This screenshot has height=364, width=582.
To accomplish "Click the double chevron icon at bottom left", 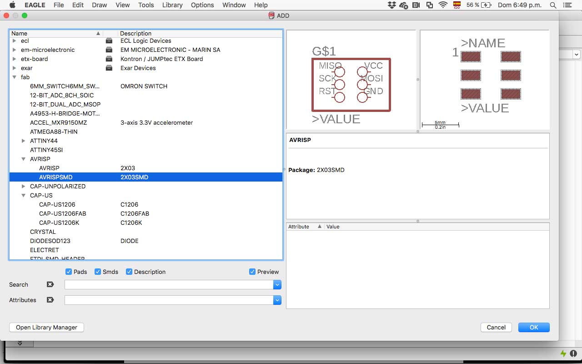I will click(x=20, y=343).
